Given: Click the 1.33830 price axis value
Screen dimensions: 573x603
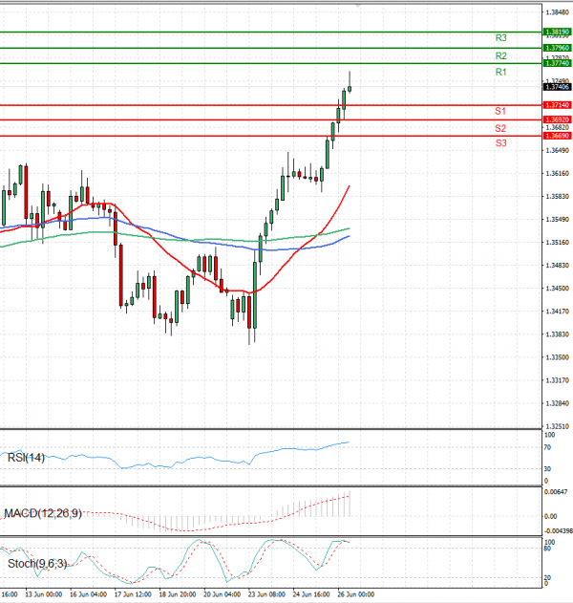Looking at the screenshot, I should point(558,334).
